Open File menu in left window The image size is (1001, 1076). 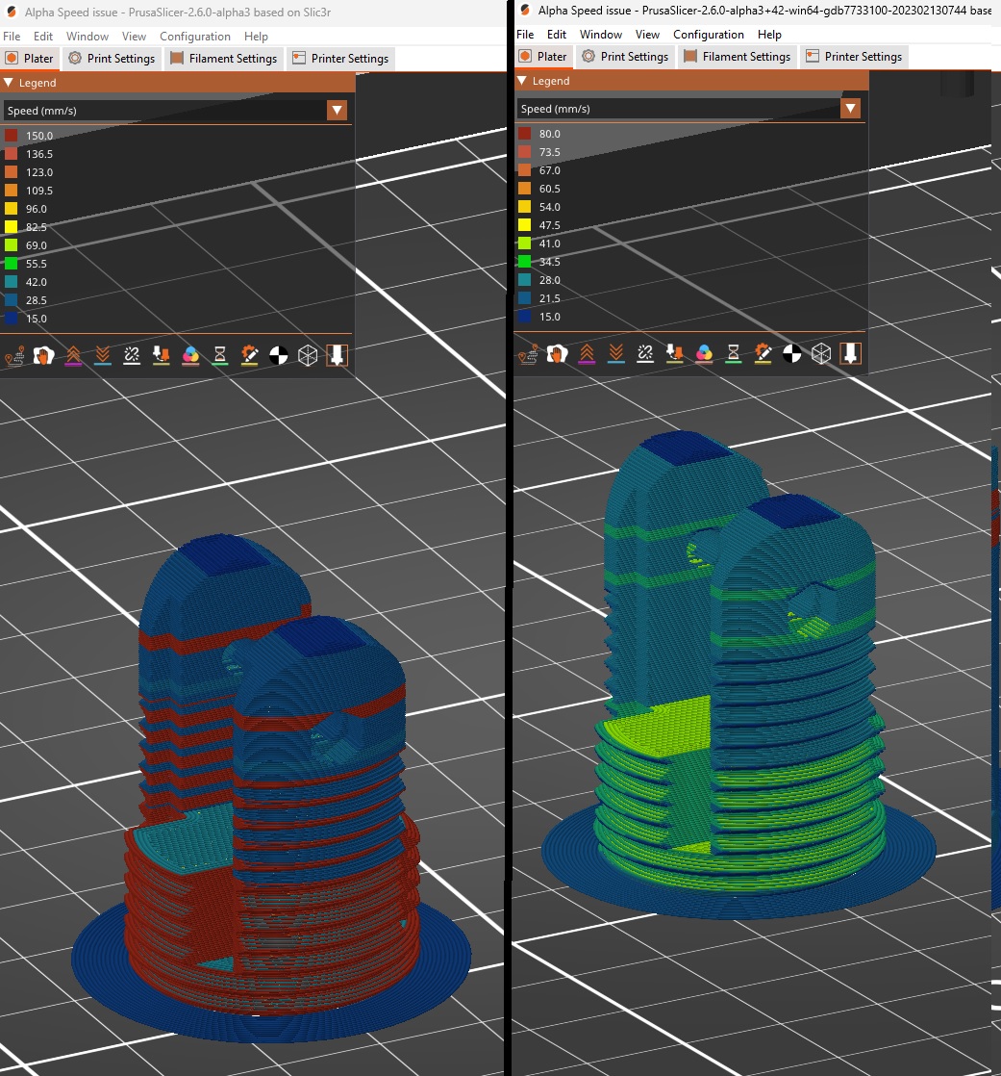(x=12, y=37)
